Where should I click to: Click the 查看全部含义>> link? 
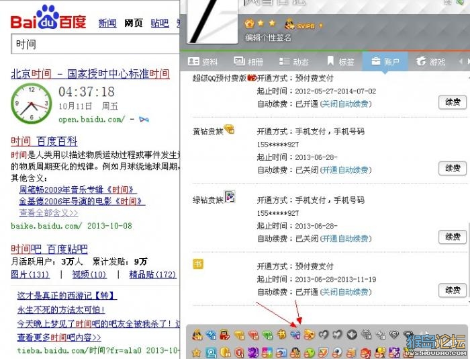point(48,213)
